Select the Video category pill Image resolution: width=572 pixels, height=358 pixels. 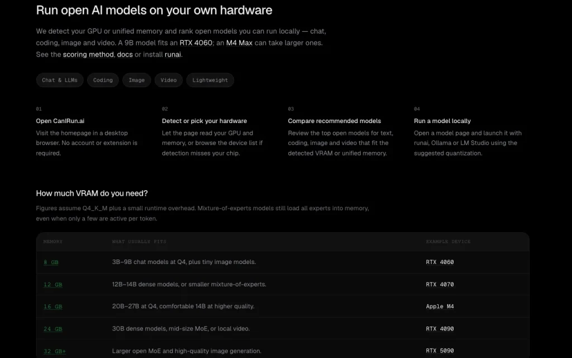pyautogui.click(x=169, y=80)
